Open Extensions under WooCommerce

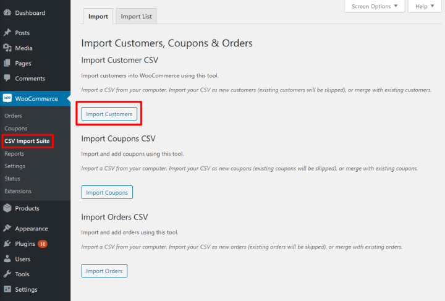(x=18, y=191)
